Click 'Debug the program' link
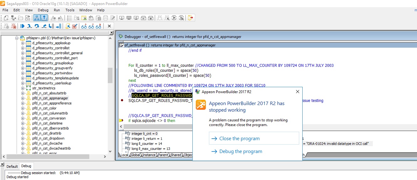 (241, 151)
